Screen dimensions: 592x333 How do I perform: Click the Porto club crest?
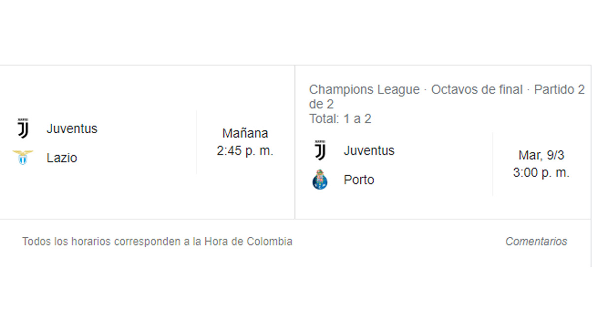(x=320, y=180)
